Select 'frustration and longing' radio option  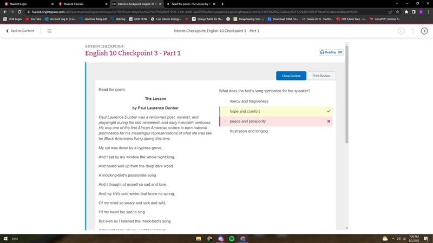pyautogui.click(x=225, y=131)
